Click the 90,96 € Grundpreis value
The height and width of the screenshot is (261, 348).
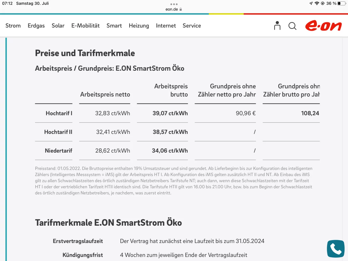[246, 113]
